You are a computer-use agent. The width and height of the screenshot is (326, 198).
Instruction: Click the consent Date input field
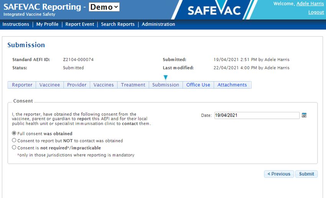click(257, 115)
